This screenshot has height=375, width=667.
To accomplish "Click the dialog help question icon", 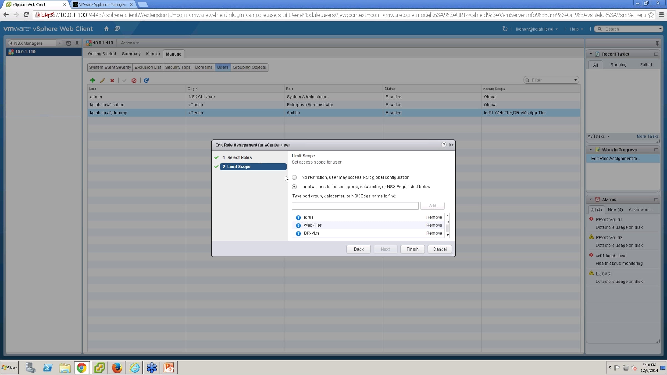I will (444, 145).
